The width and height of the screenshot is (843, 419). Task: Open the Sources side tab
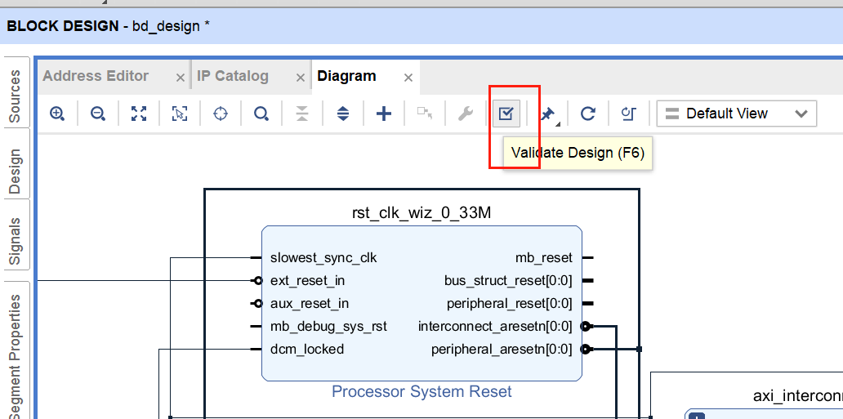click(16, 94)
